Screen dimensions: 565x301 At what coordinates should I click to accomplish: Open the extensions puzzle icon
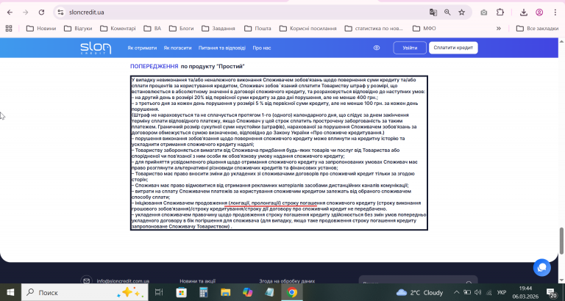click(x=500, y=12)
